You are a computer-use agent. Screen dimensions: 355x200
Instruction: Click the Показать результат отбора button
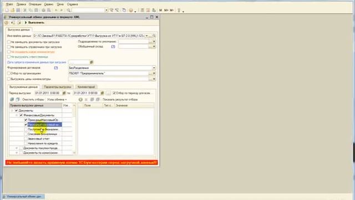[x=120, y=99]
